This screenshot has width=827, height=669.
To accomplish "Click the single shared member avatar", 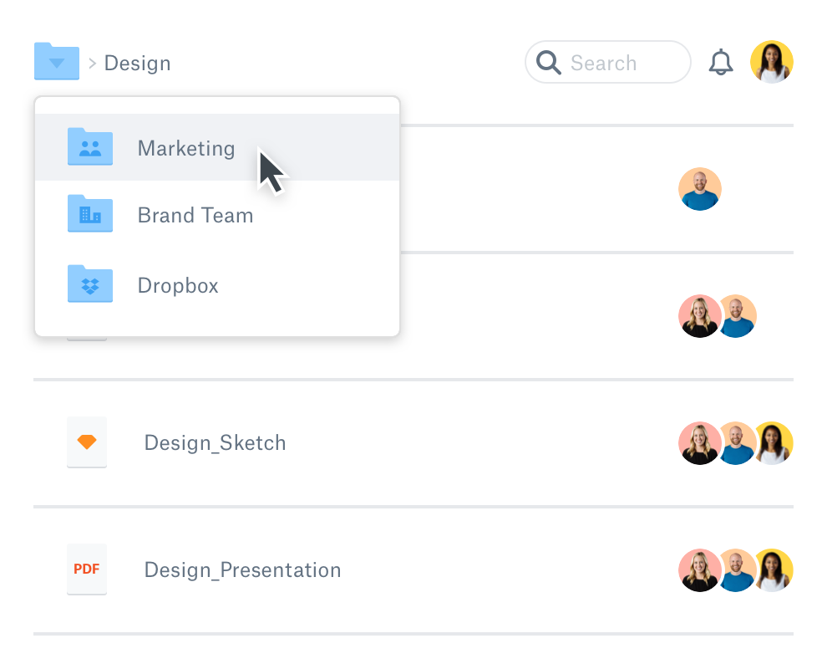I will tap(700, 189).
